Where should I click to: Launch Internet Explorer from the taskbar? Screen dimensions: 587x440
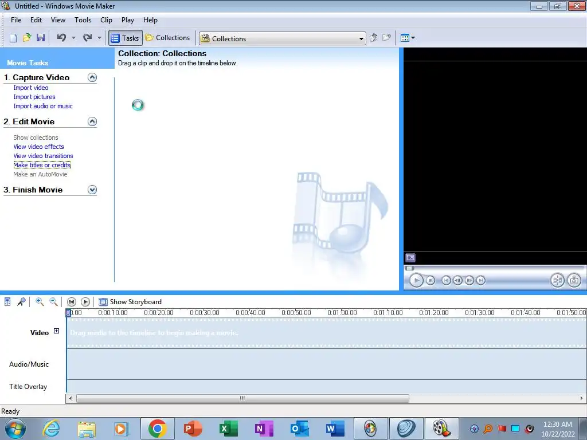pyautogui.click(x=51, y=429)
